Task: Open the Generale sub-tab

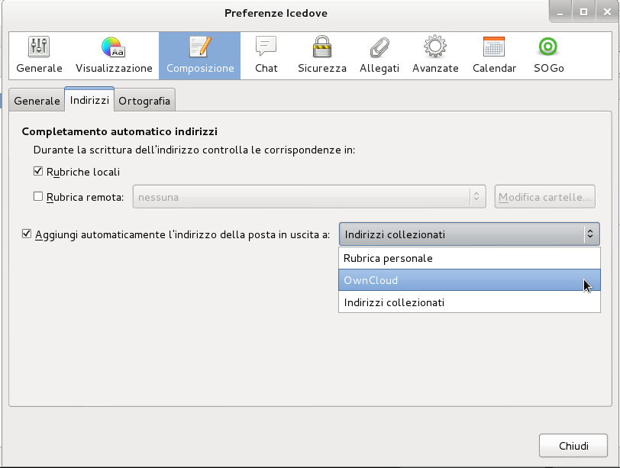Action: [36, 100]
